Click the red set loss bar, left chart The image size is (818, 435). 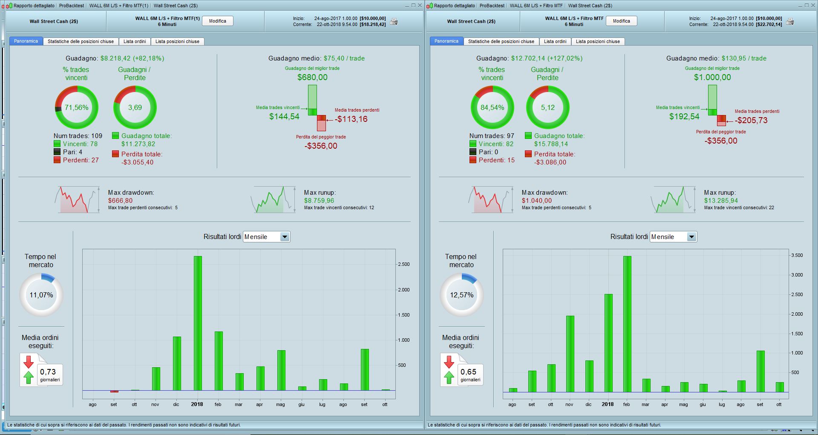pos(114,391)
